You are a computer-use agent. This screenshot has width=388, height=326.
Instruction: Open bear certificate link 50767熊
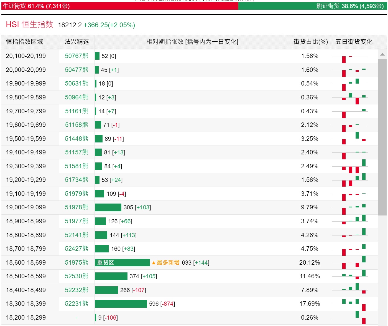[x=76, y=56]
